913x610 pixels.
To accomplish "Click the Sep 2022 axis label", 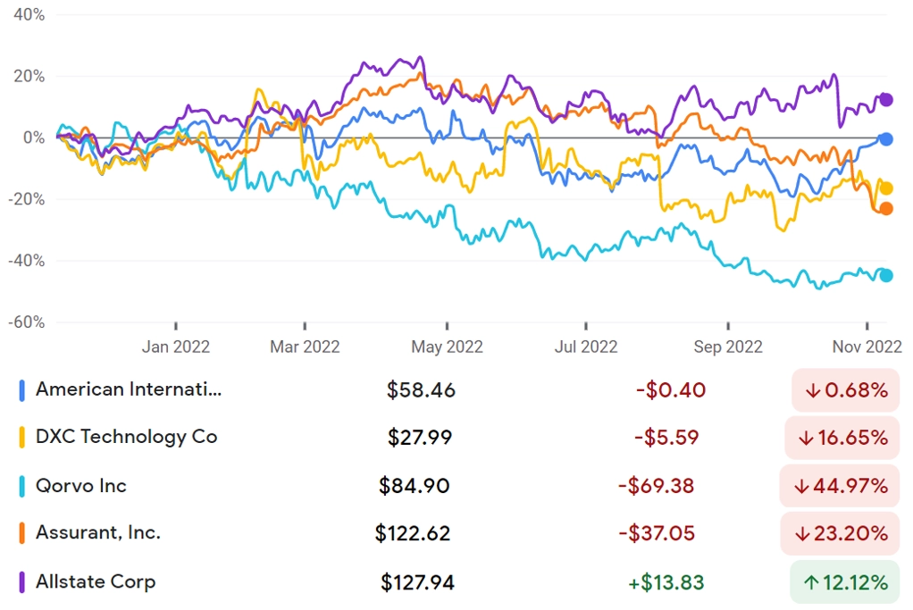I will 728,347.
